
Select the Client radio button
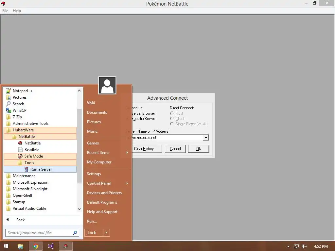pos(172,118)
